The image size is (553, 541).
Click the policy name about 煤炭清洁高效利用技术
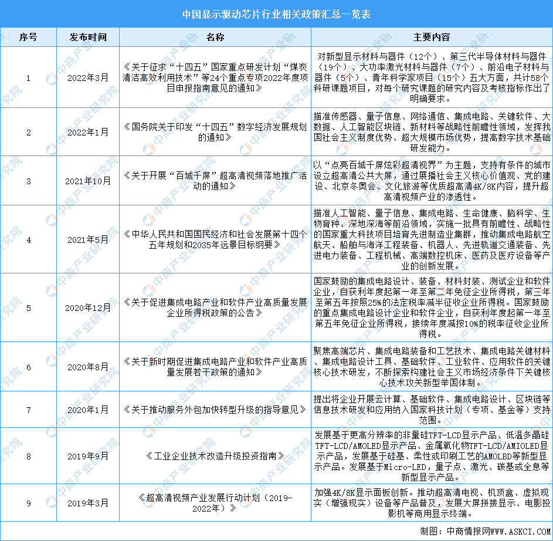[x=215, y=77]
